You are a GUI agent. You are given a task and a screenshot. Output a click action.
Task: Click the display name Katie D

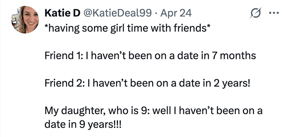[62, 13]
